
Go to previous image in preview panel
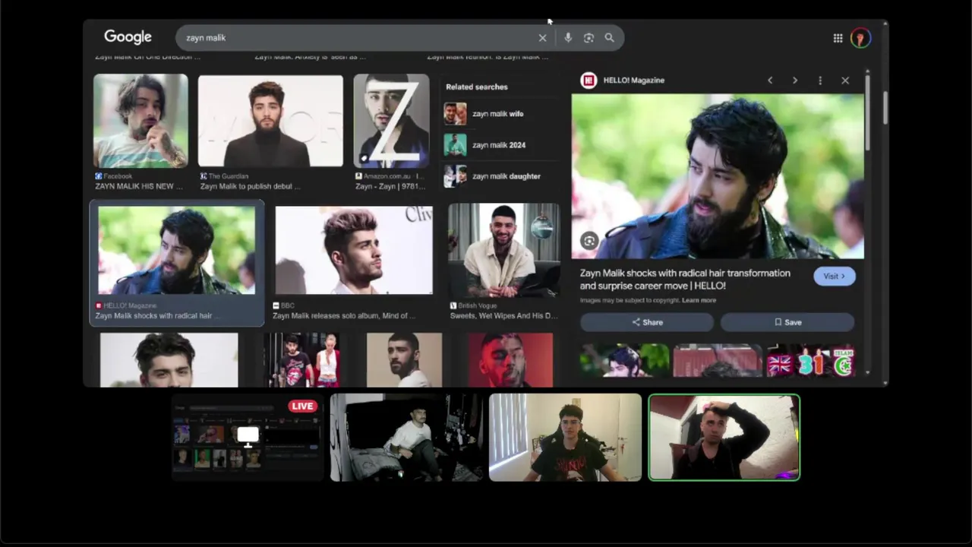[770, 81]
